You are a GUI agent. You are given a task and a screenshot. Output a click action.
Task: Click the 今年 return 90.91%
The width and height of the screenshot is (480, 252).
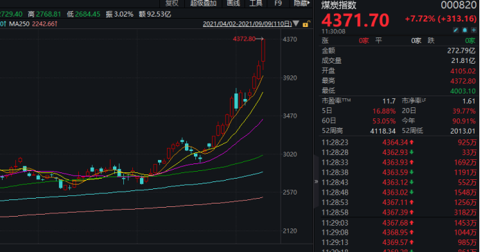tap(464, 121)
